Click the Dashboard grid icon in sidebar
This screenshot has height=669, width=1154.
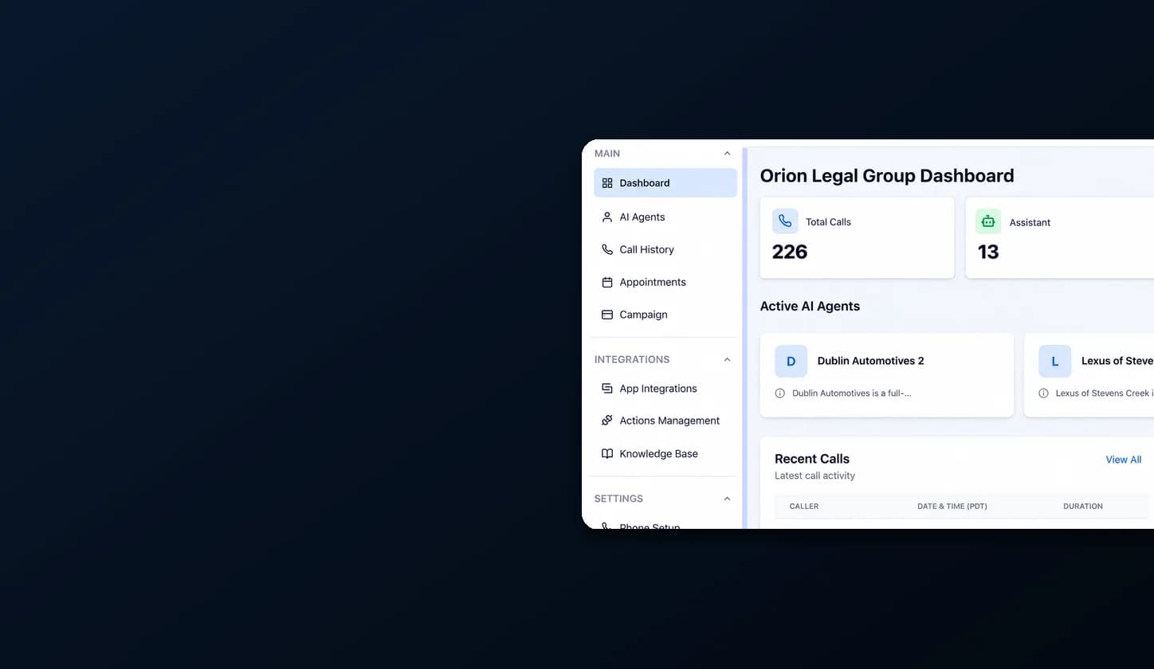tap(607, 183)
